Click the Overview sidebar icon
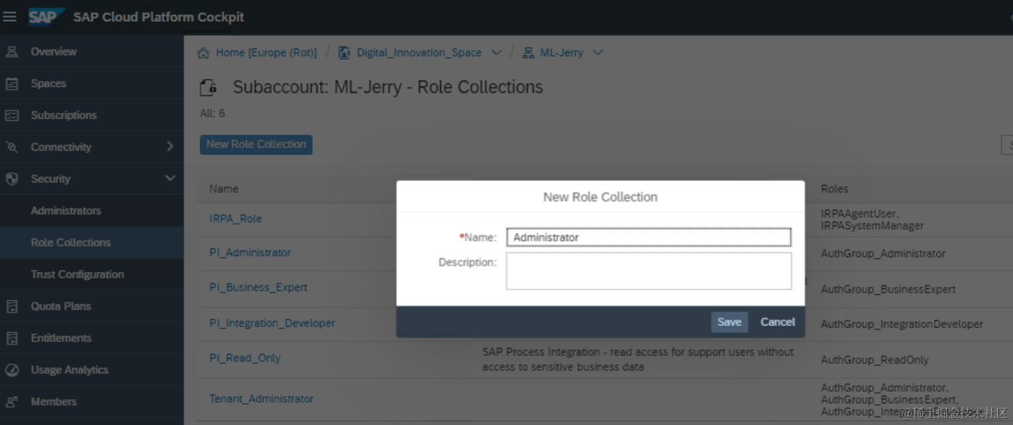Viewport: 1013px width, 425px height. coord(11,52)
